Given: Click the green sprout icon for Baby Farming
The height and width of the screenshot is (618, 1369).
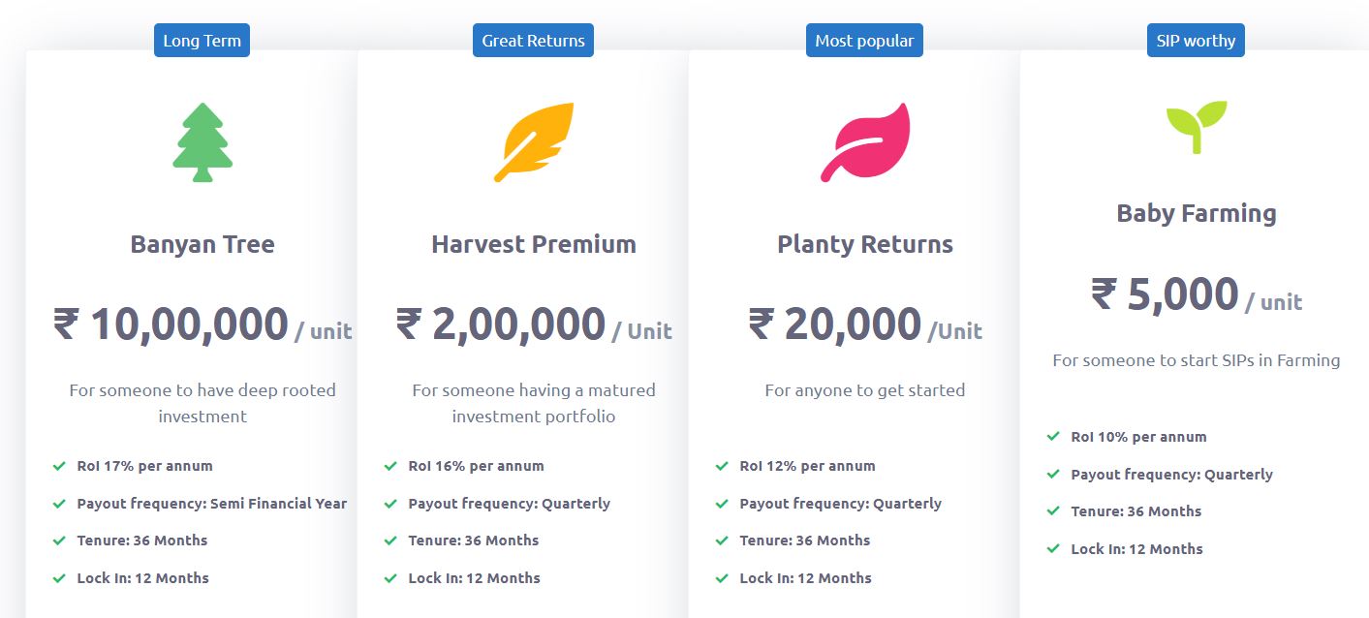Looking at the screenshot, I should pos(1197,127).
